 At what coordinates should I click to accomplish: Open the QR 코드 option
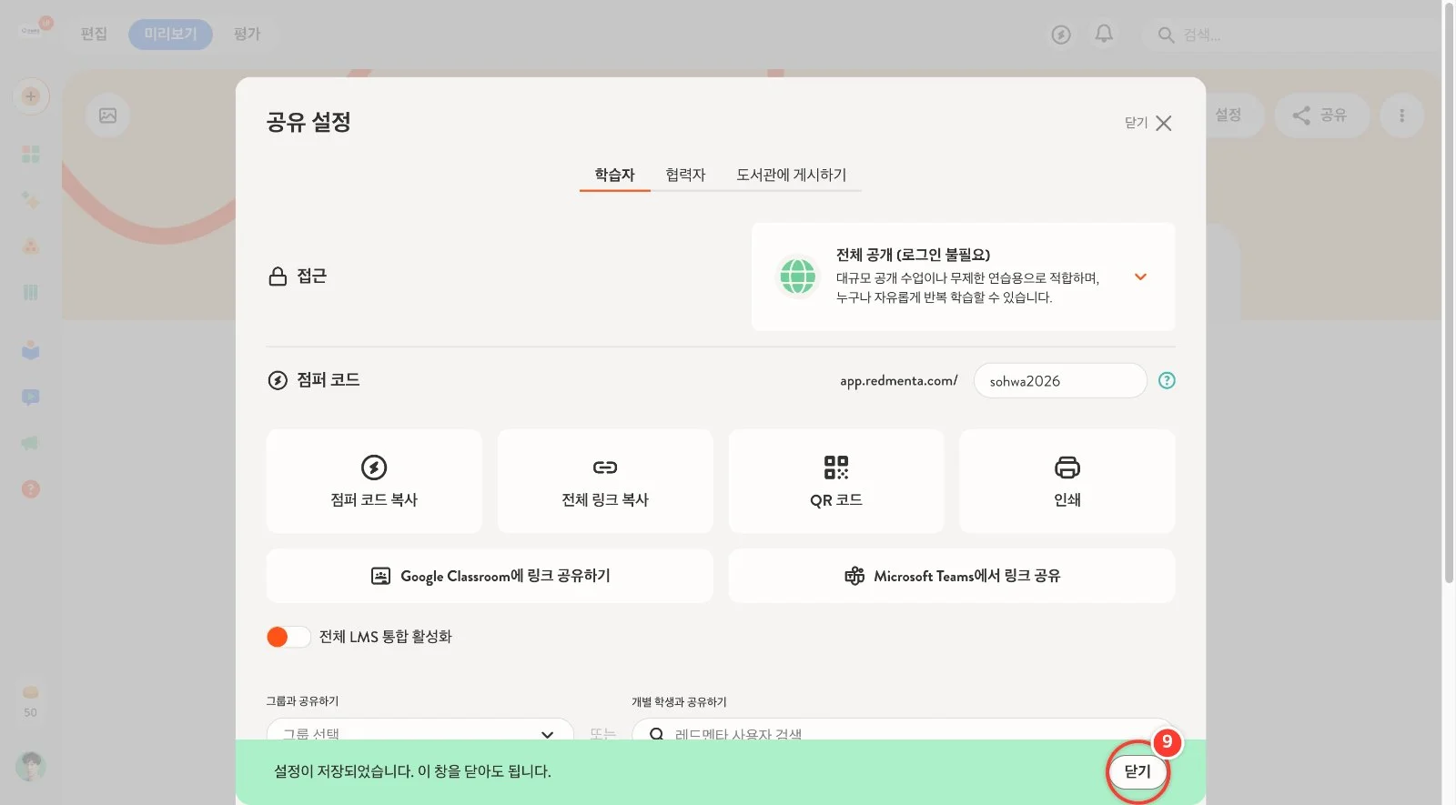click(x=836, y=481)
